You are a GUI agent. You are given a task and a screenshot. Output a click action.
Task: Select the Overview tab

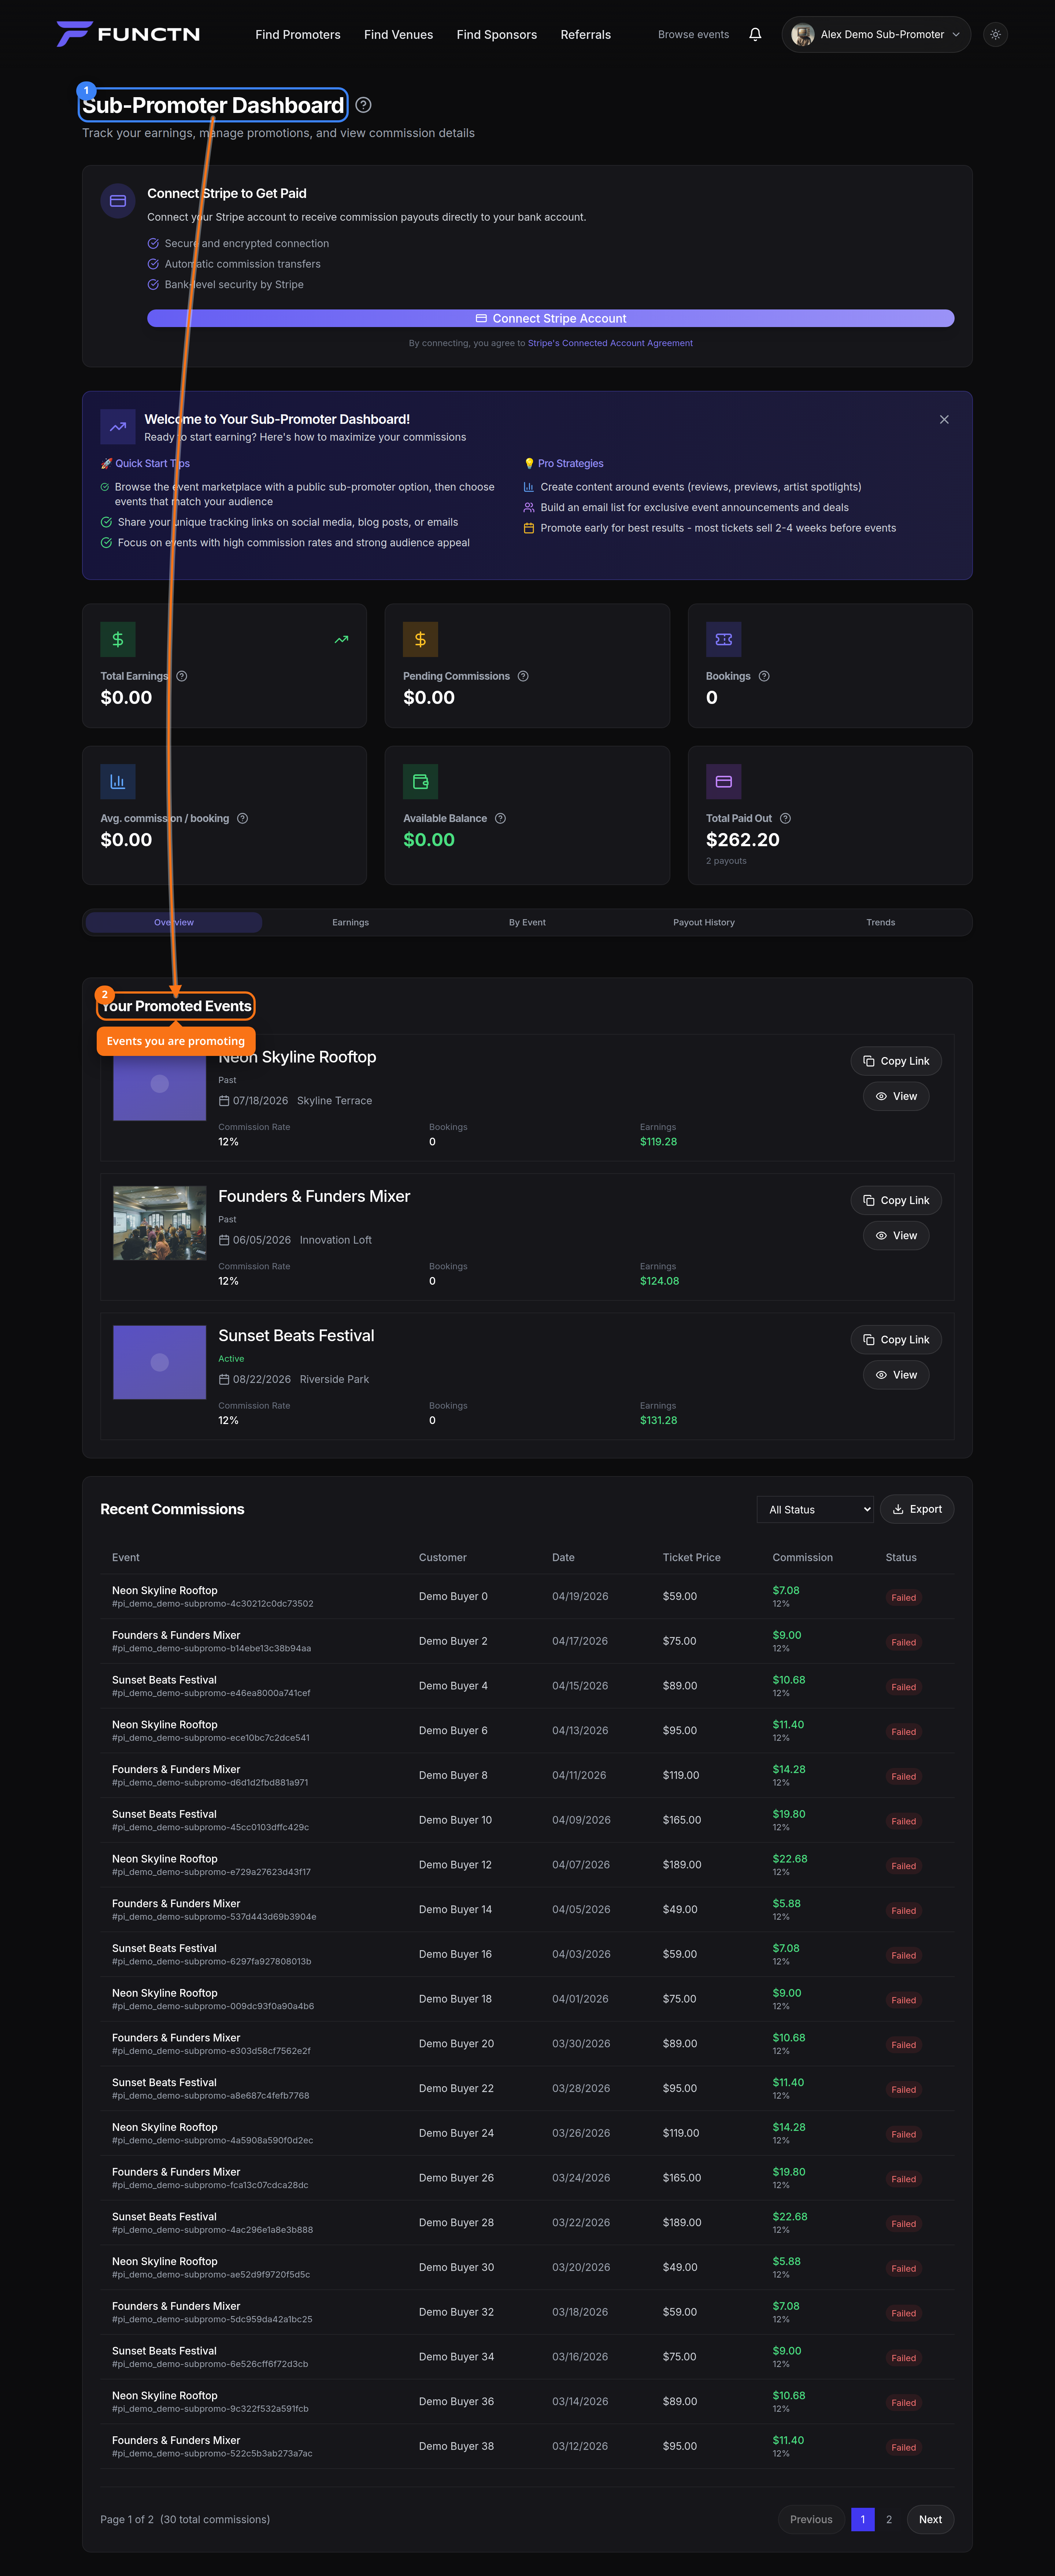click(x=174, y=922)
